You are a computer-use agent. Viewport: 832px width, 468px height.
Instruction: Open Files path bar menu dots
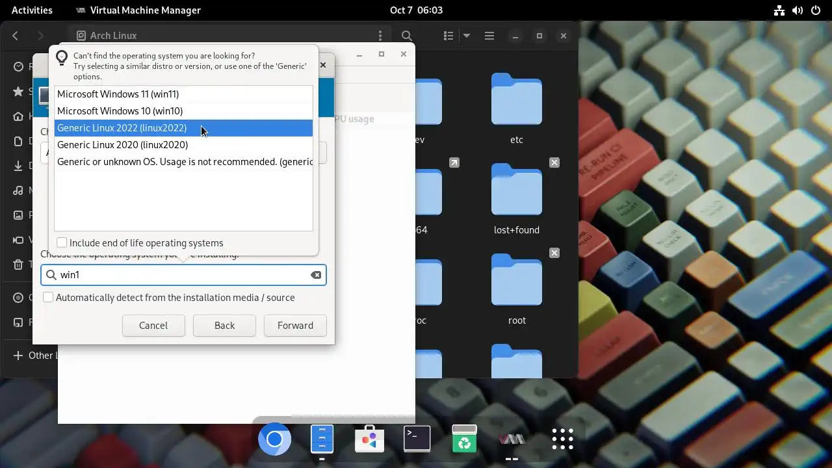380,36
